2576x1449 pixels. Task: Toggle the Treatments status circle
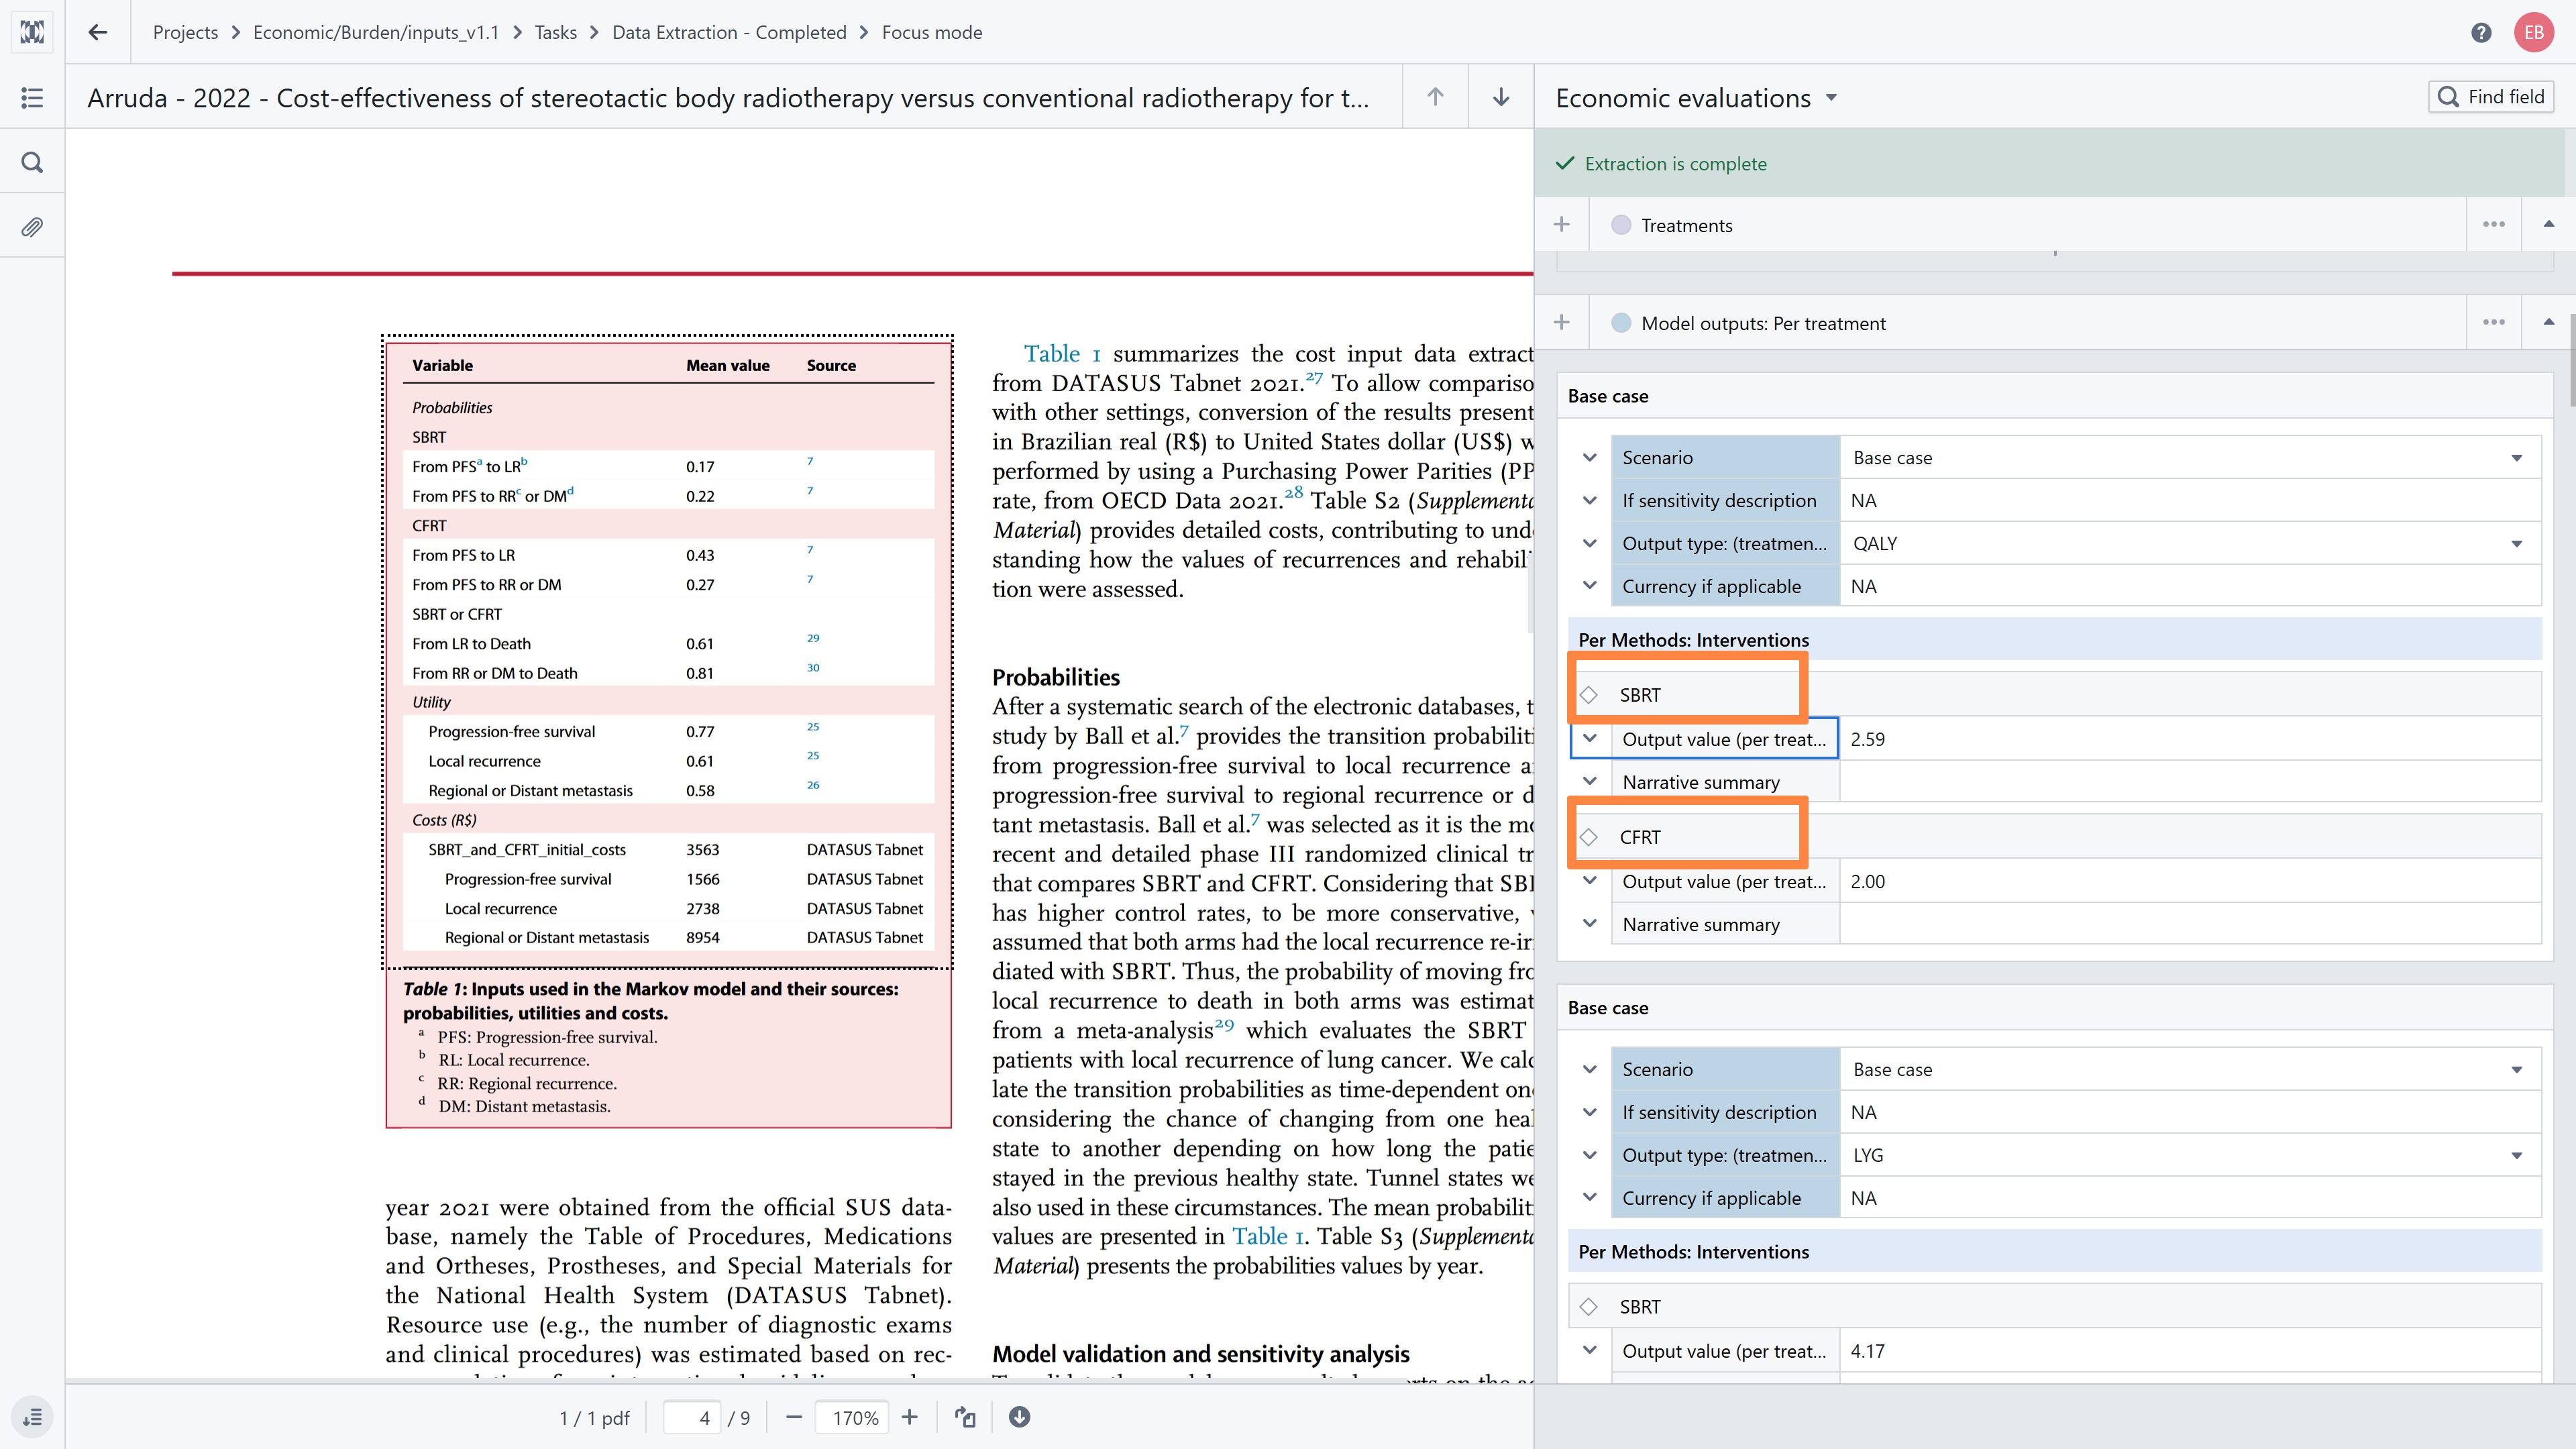1621,225
